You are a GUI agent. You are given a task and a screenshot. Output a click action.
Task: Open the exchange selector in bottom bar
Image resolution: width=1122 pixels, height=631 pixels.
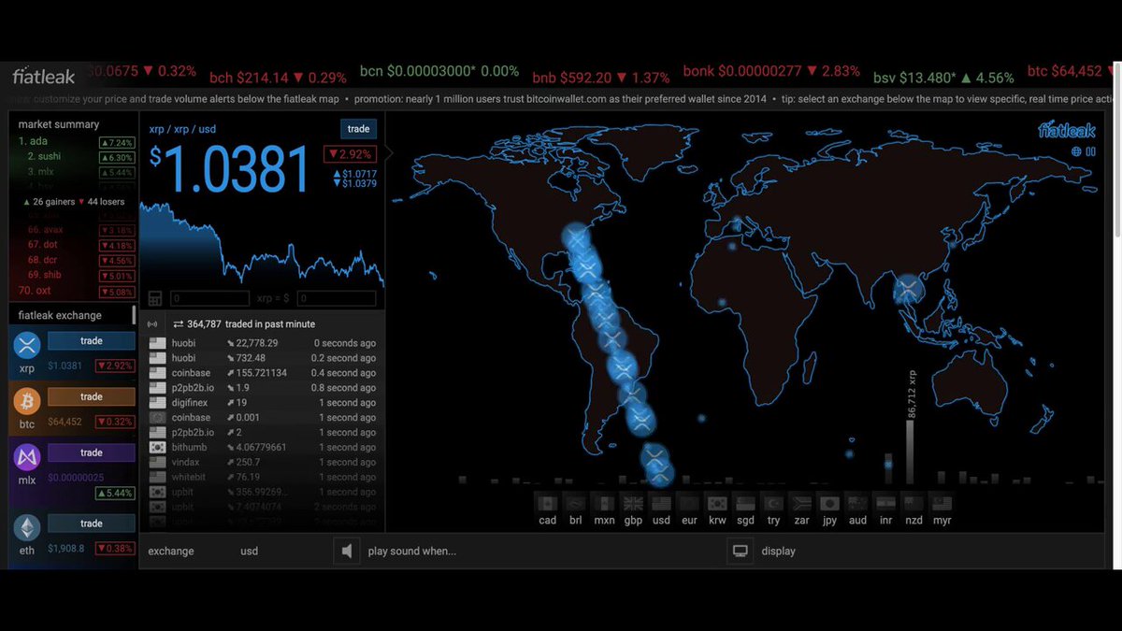click(x=171, y=552)
